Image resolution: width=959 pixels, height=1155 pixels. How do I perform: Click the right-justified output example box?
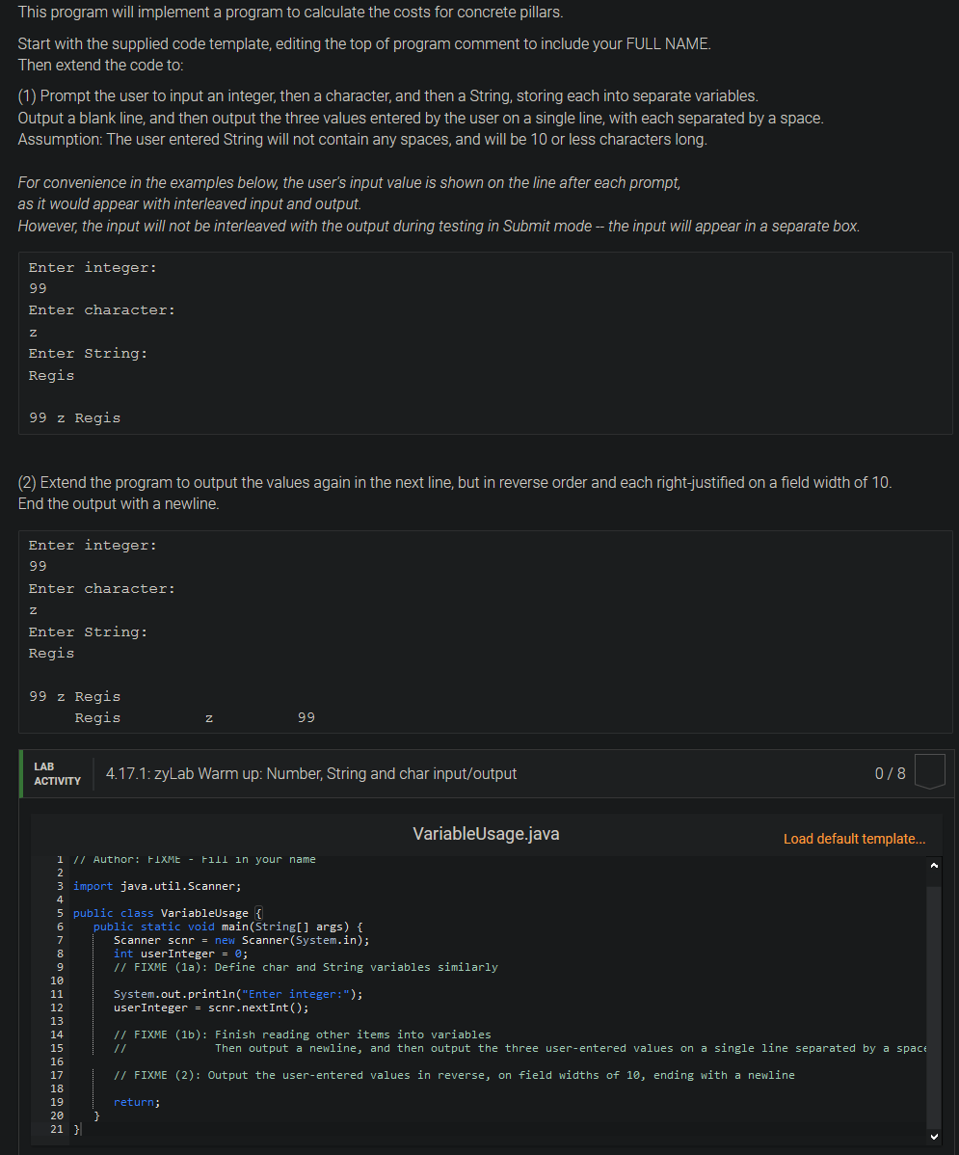pyautogui.click(x=482, y=631)
